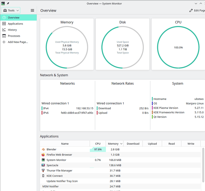
Task: Click the Hostname value ubstwo
Action: tap(199, 99)
